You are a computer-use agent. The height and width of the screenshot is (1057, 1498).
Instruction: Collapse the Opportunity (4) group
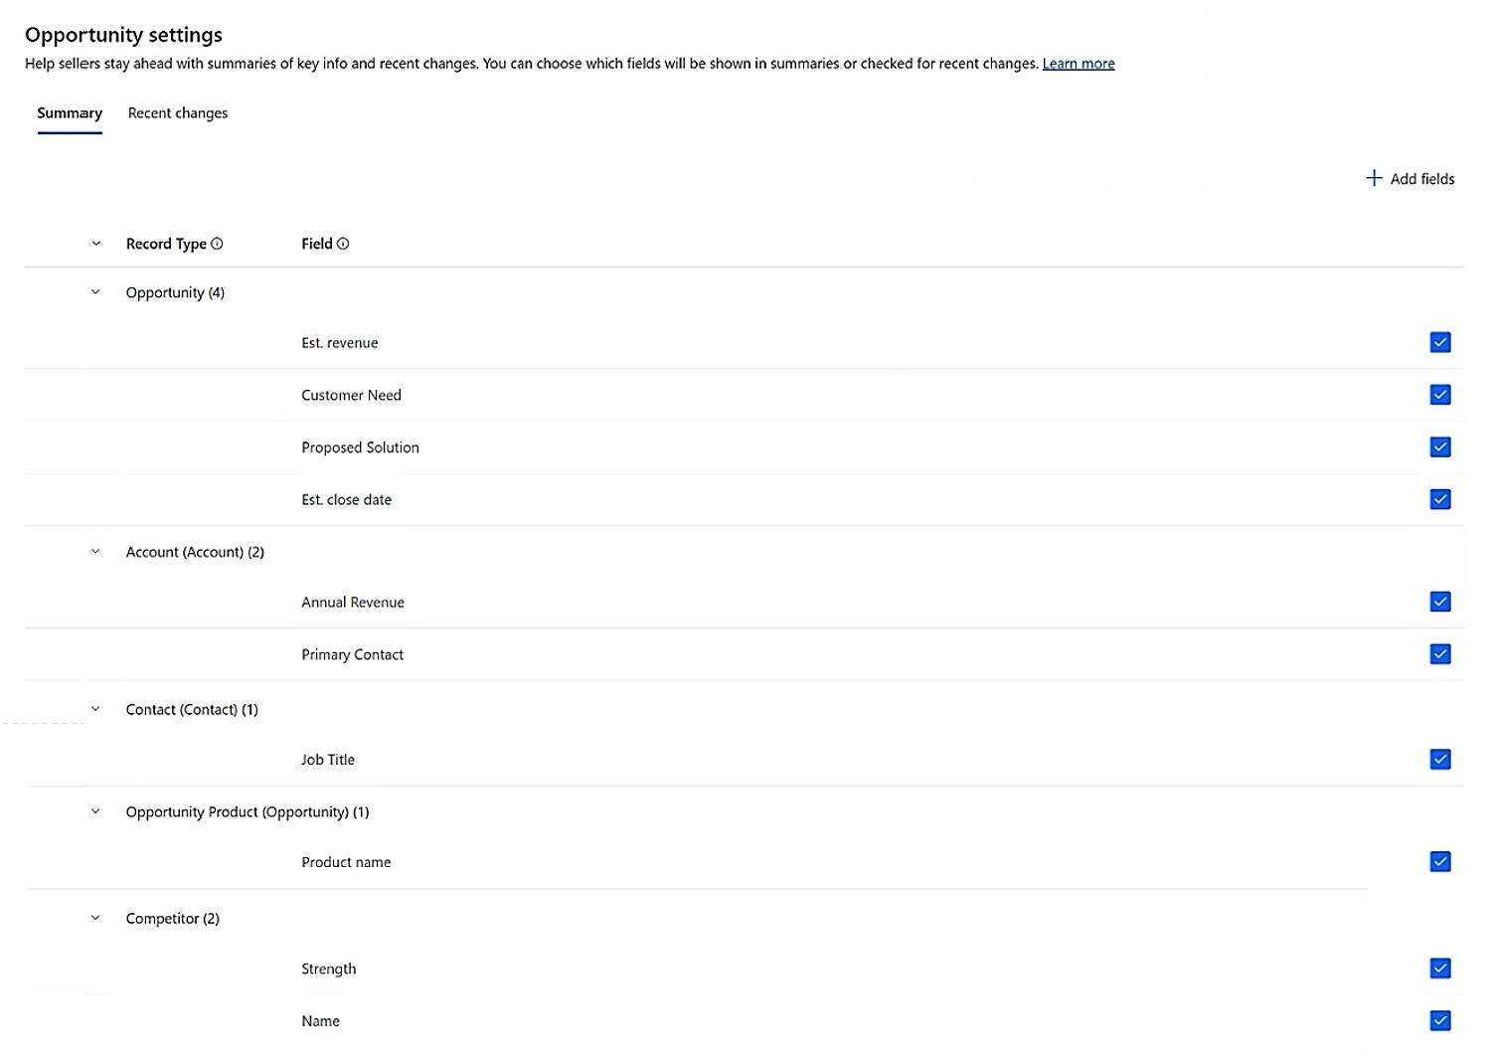(x=95, y=292)
